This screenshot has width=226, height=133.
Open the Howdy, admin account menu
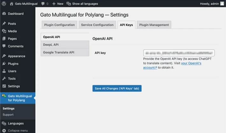coord(209,4)
